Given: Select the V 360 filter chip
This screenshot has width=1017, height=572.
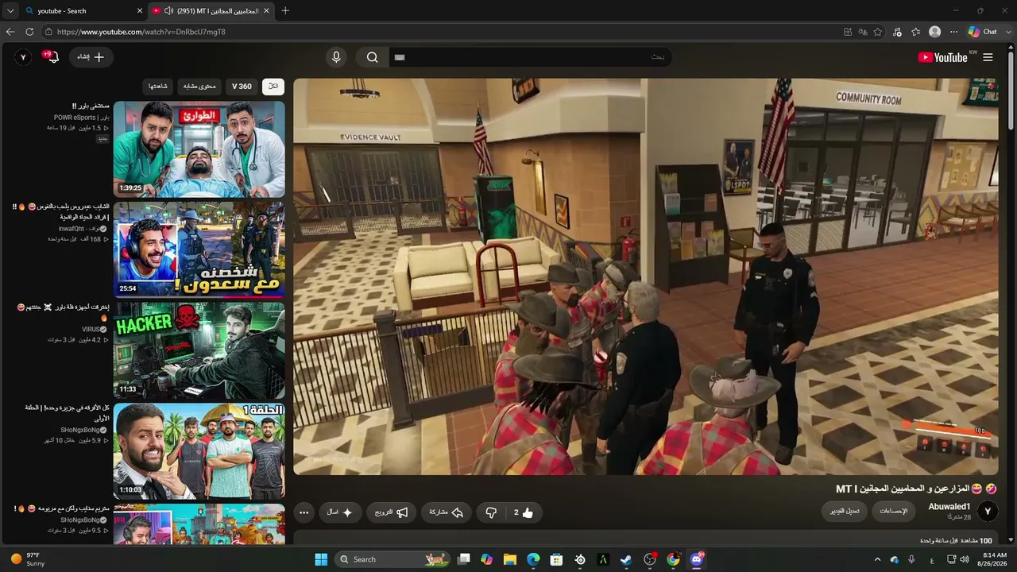Looking at the screenshot, I should click(242, 86).
